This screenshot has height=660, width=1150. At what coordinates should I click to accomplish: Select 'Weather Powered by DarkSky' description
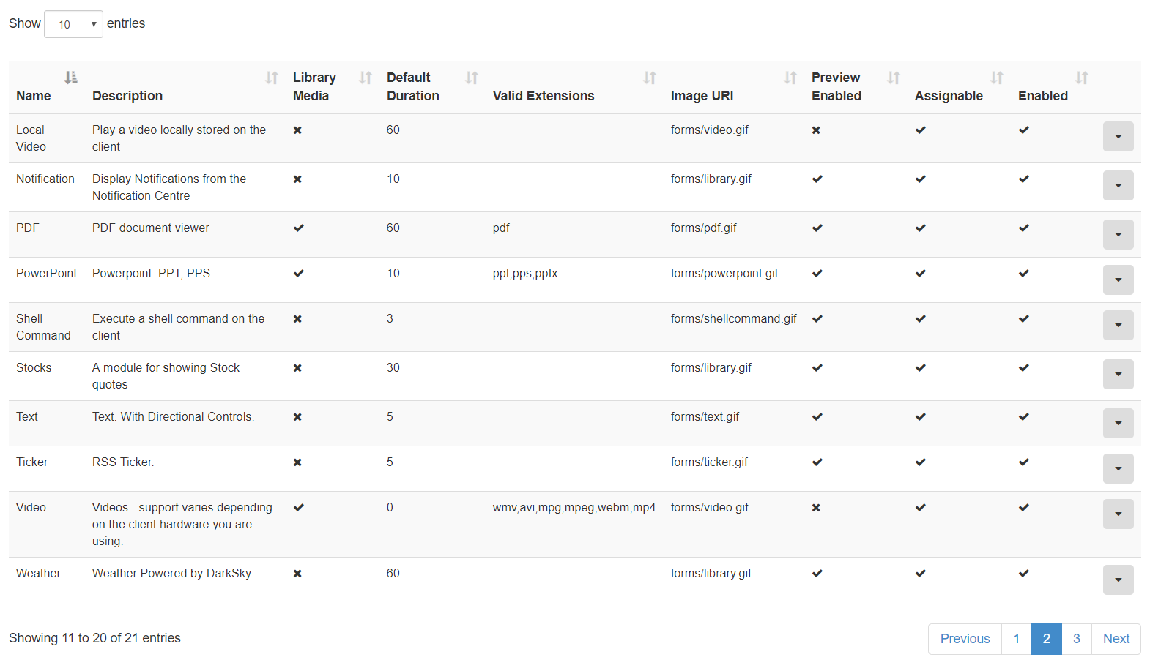coord(171,574)
